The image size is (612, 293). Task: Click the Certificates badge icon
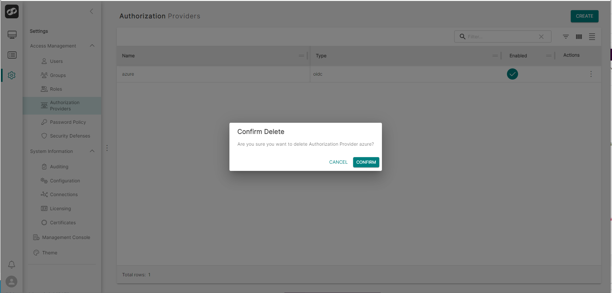coord(44,223)
